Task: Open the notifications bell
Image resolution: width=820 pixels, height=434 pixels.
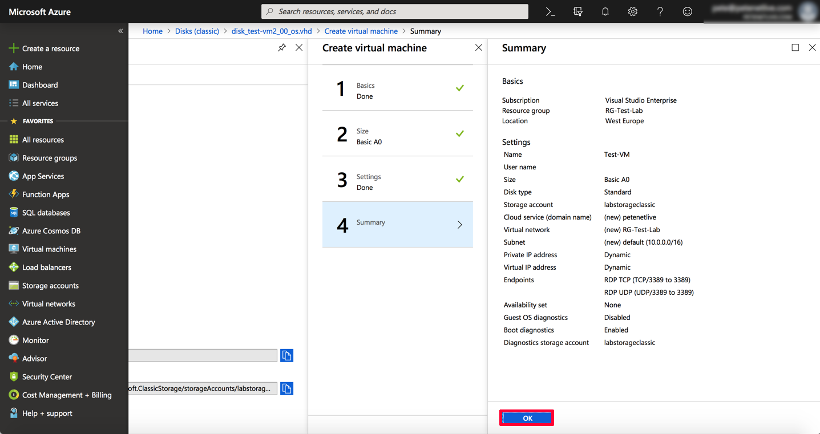Action: 605,11
